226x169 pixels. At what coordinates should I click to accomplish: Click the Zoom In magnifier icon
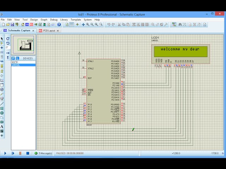(x=88, y=25)
